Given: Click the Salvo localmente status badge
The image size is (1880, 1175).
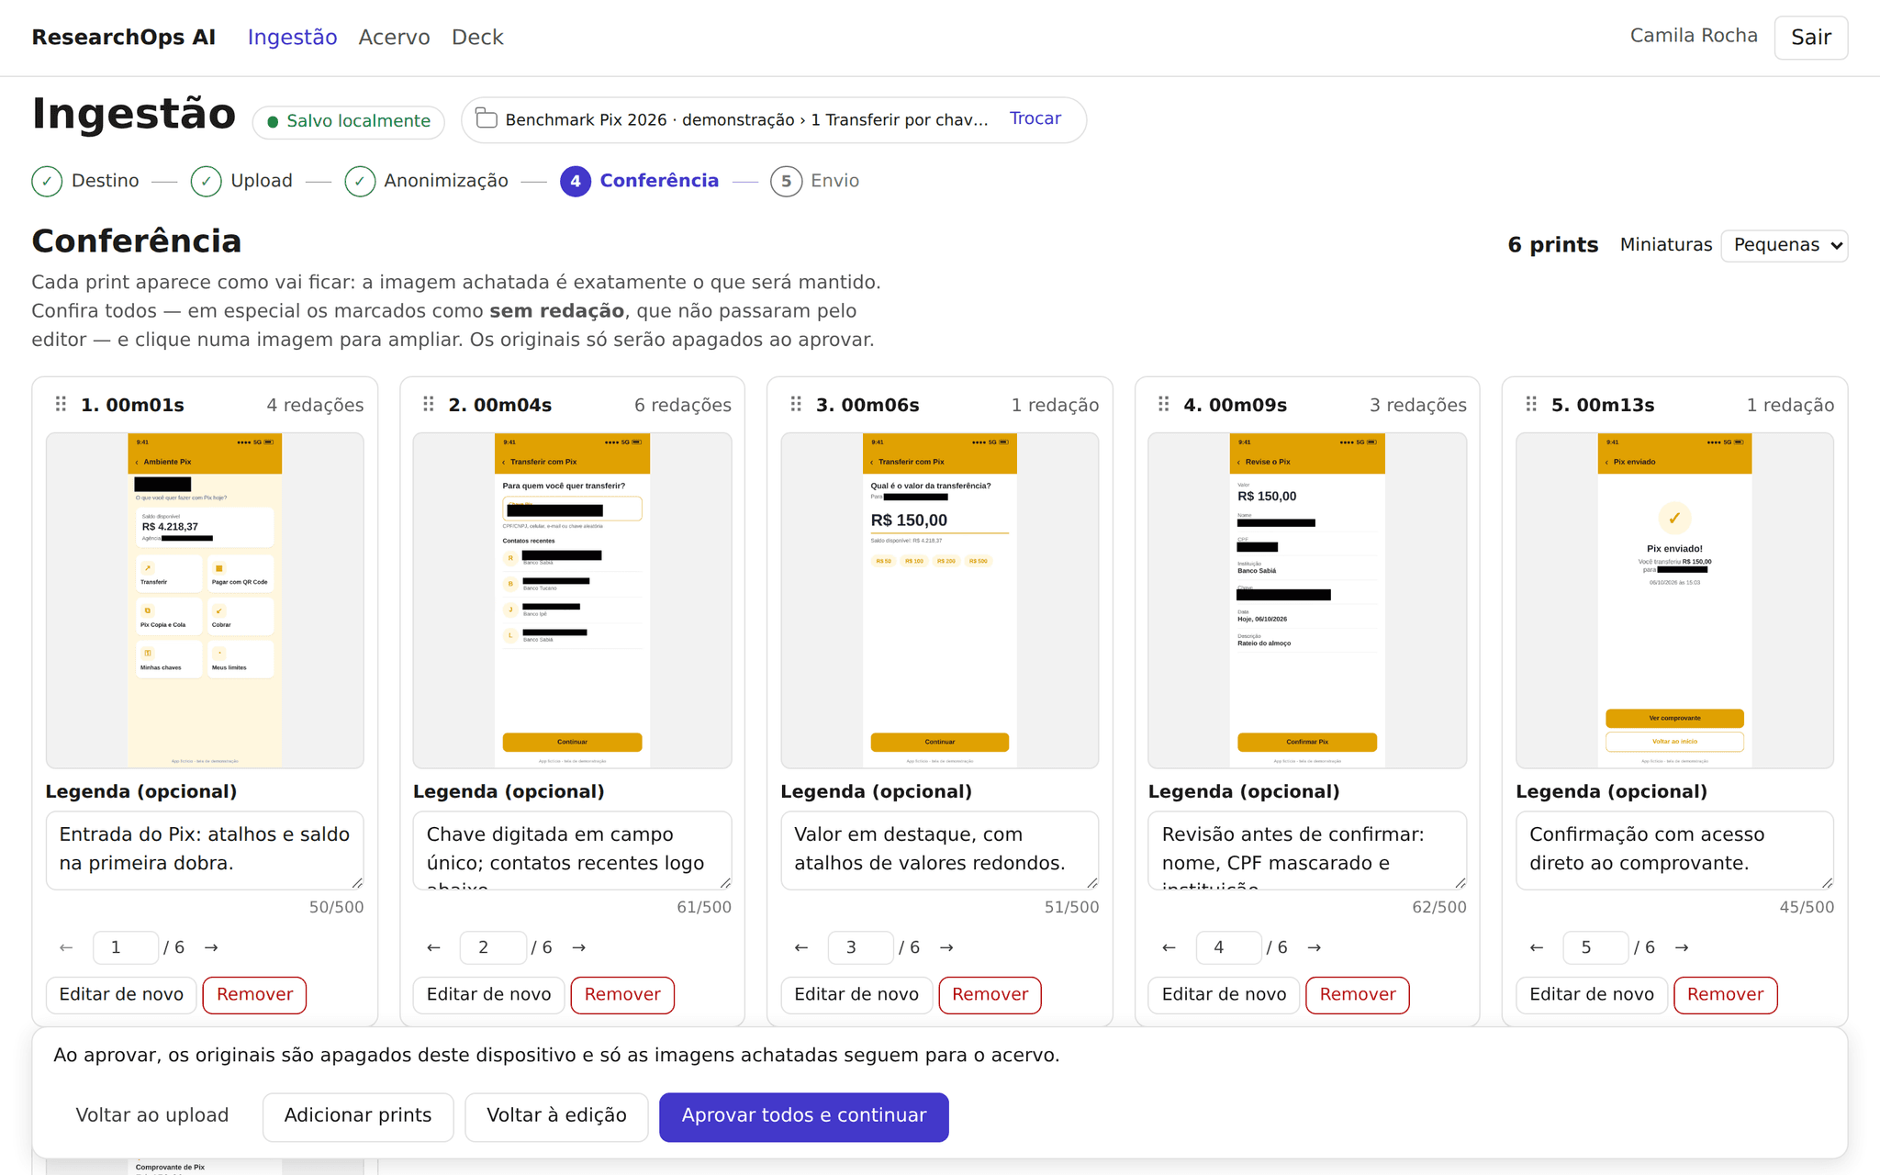Looking at the screenshot, I should pos(349,121).
